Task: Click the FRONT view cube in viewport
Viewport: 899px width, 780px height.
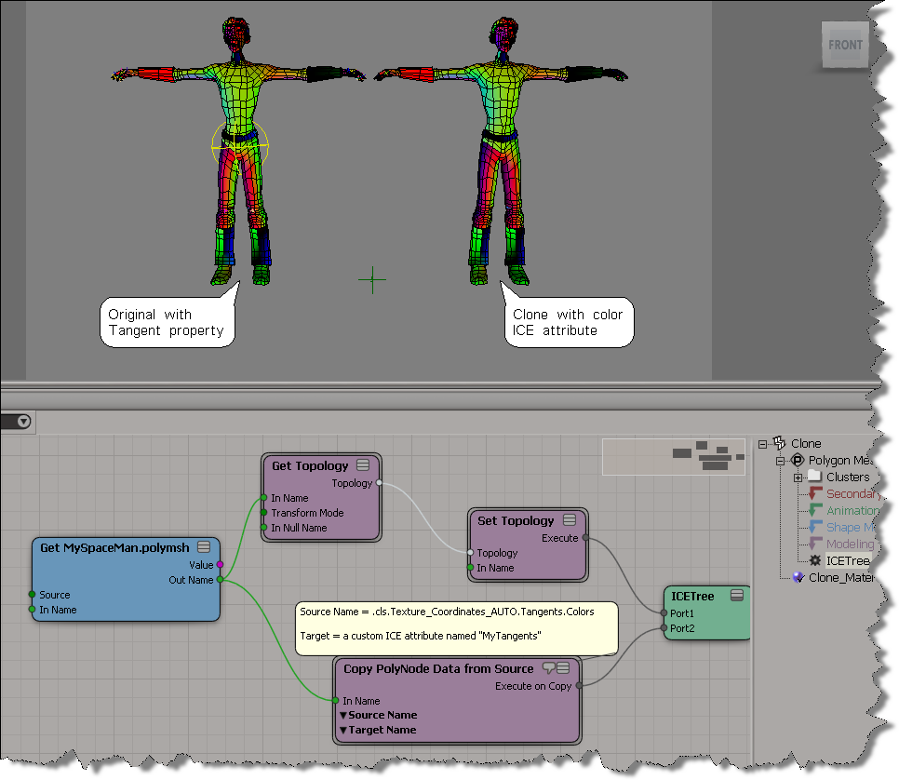Action: [844, 45]
